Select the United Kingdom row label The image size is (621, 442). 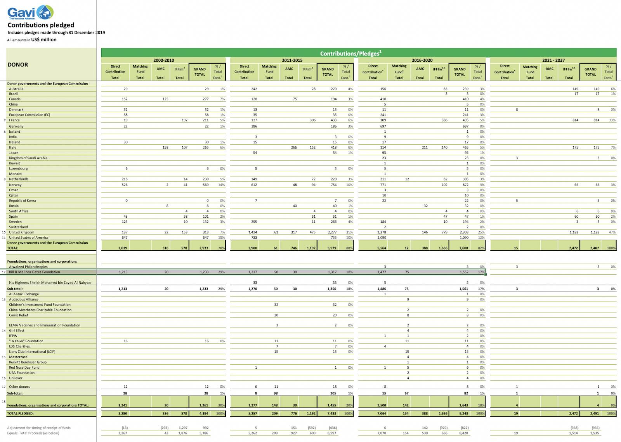pos(22,232)
